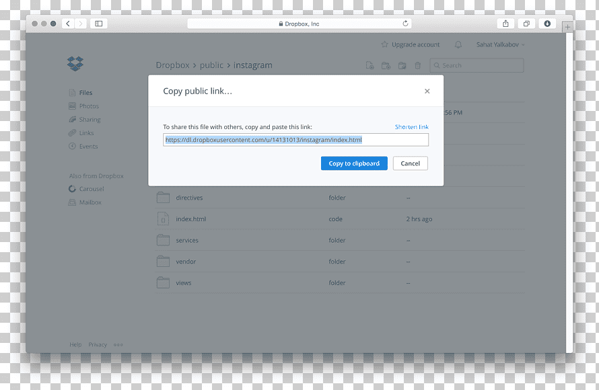
Task: Click the upload file icon
Action: [369, 65]
